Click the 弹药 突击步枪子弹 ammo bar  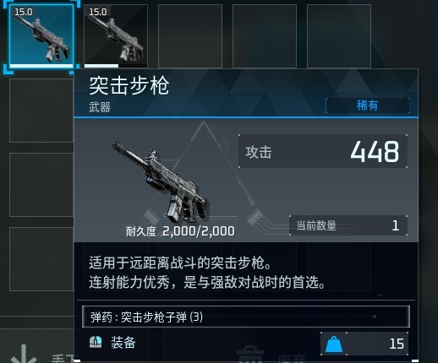[x=246, y=317]
